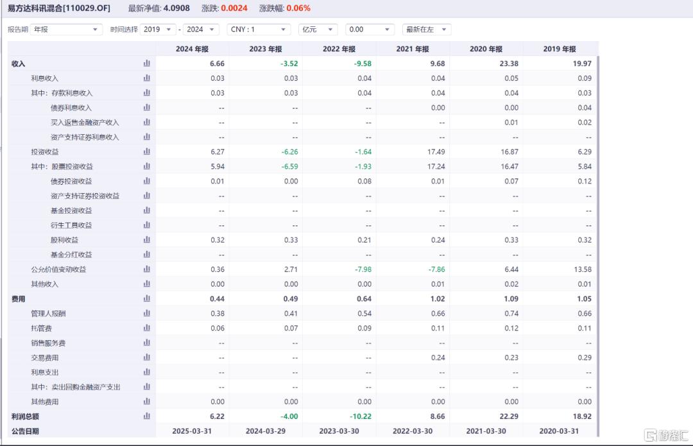Show chart for 托管费 row
The height and width of the screenshot is (446, 693).
(147, 327)
